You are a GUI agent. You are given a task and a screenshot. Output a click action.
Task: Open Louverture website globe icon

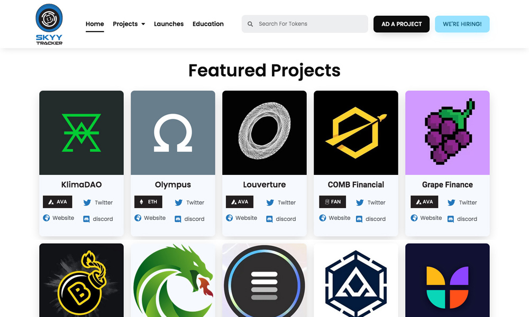click(x=230, y=218)
